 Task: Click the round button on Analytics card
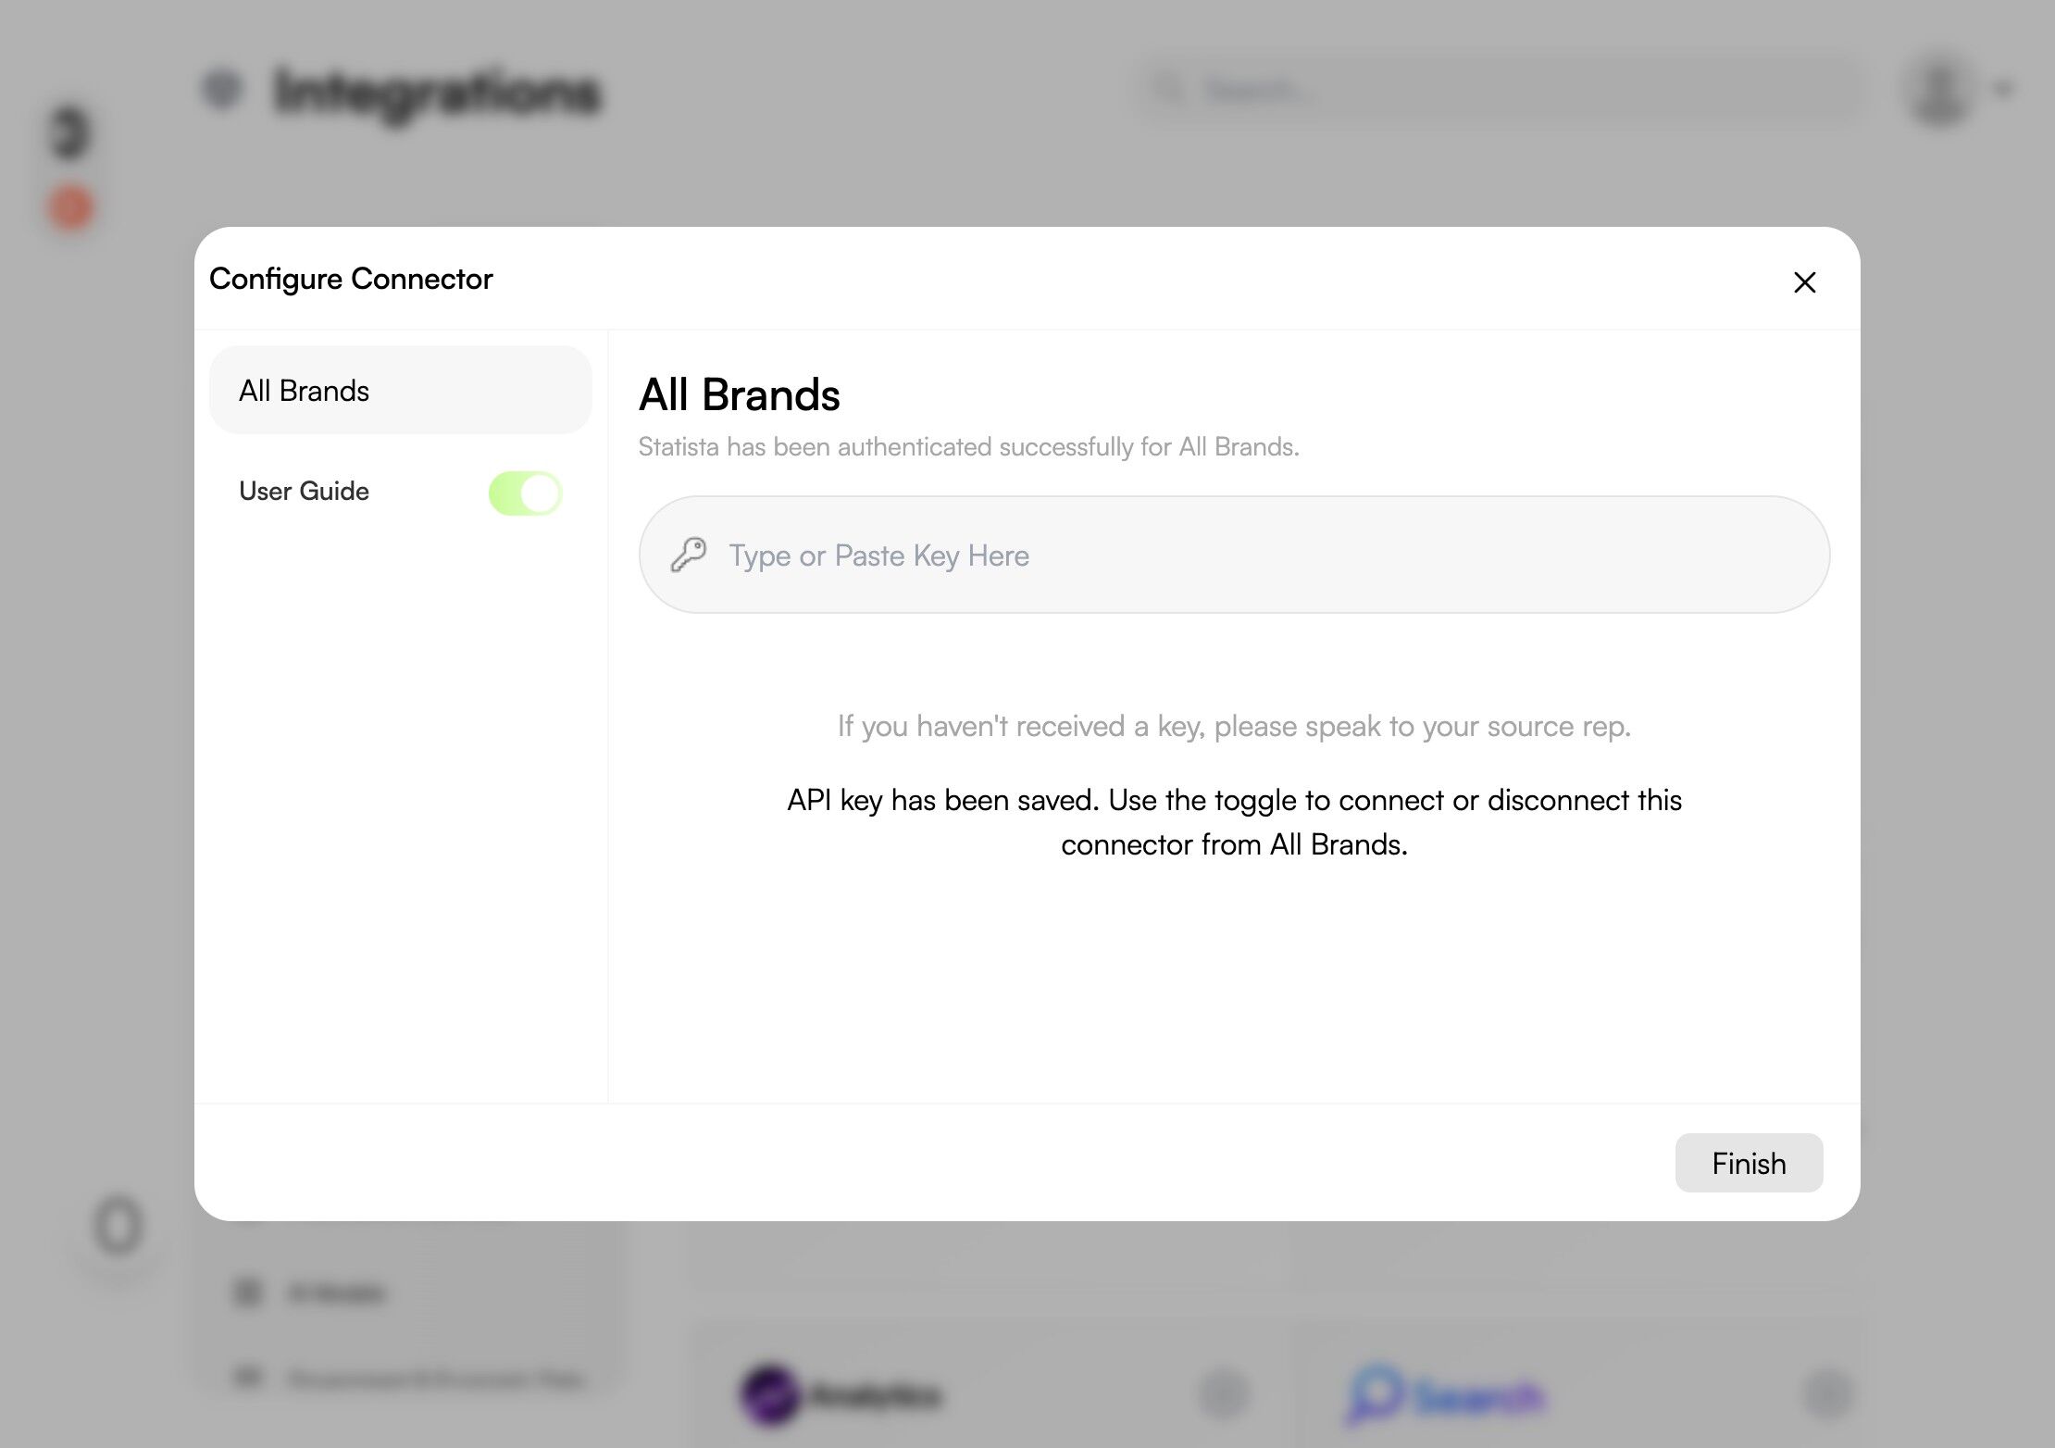point(1224,1393)
